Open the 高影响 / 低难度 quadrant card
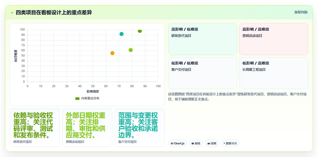 click(203, 39)
